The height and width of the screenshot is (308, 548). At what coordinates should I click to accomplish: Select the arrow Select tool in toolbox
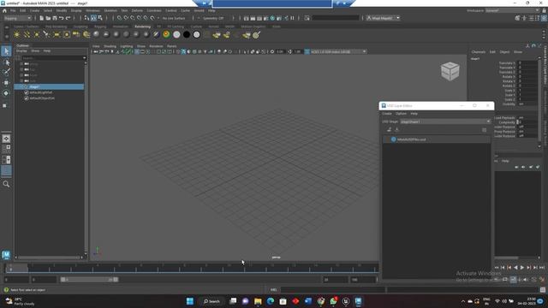tap(6, 51)
